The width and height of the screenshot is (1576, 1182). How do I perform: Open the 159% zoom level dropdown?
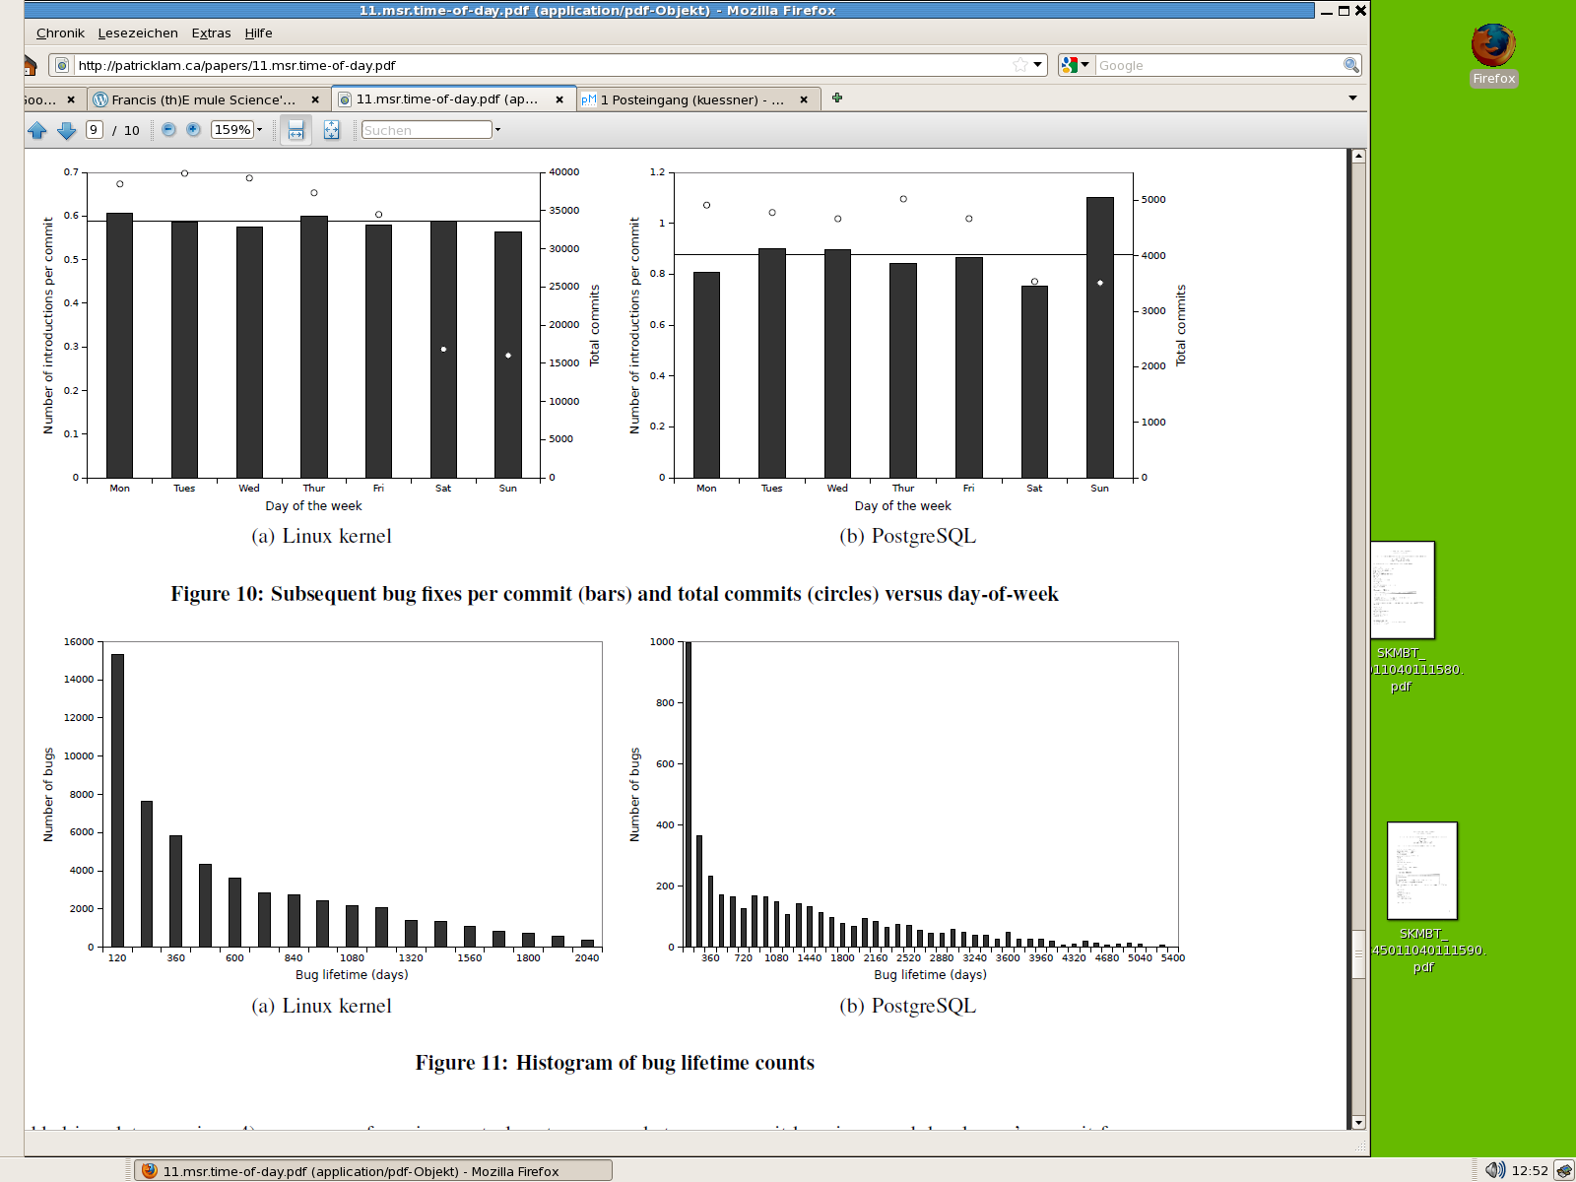pos(260,130)
